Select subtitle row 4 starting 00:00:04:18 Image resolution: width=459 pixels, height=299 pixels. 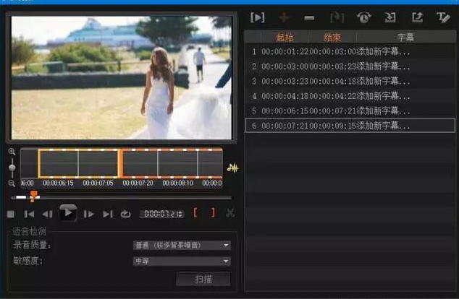[350, 96]
